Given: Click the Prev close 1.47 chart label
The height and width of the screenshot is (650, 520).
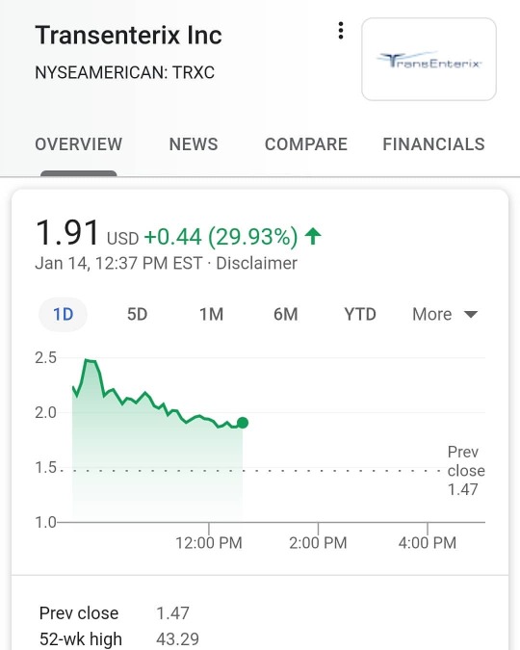Looking at the screenshot, I should (x=466, y=471).
